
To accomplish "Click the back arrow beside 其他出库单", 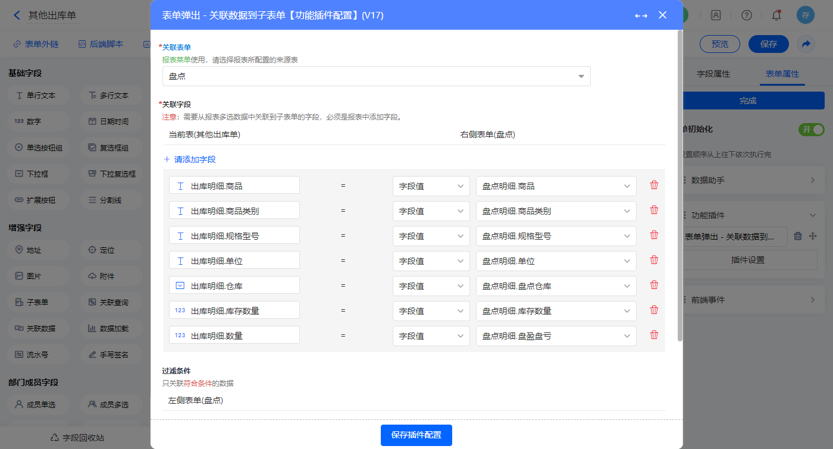I will pyautogui.click(x=17, y=15).
